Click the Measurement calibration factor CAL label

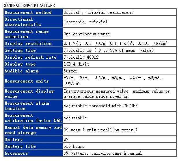[33, 118]
